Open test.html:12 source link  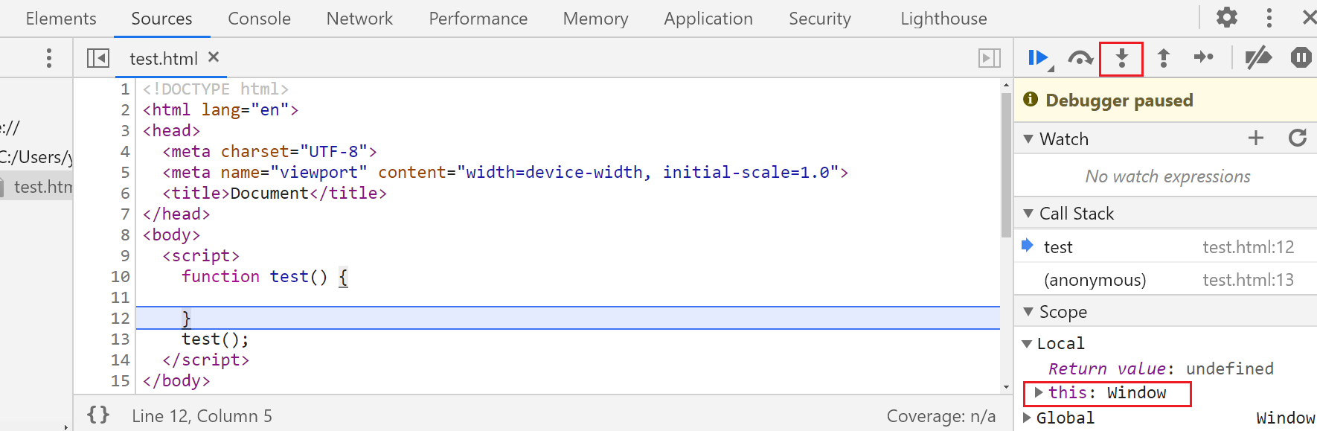[x=1249, y=247]
